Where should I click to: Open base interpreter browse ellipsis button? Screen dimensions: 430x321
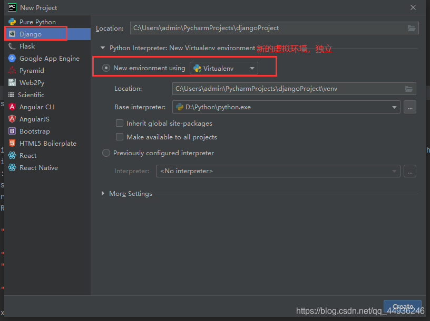point(409,107)
